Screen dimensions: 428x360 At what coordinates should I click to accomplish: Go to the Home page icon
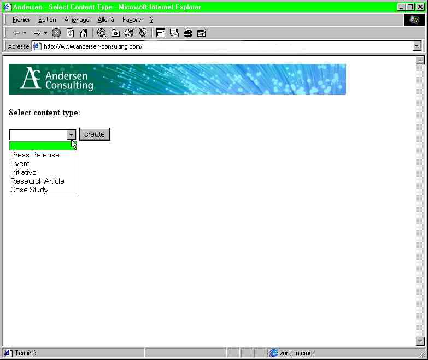[x=84, y=33]
